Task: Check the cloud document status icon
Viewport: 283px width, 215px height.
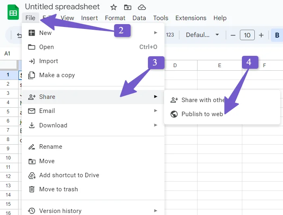Action: pyautogui.click(x=141, y=7)
